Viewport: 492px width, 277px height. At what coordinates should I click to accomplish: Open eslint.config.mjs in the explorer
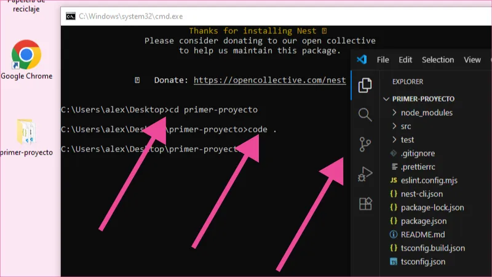coord(429,180)
